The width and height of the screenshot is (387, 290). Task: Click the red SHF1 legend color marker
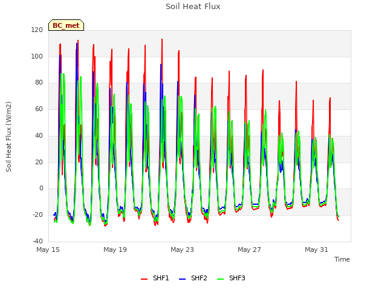click(144, 279)
